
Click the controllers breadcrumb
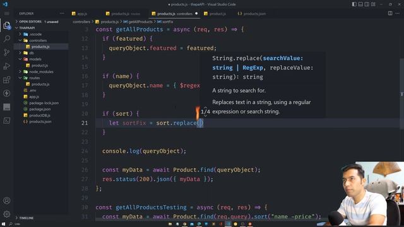click(x=81, y=22)
